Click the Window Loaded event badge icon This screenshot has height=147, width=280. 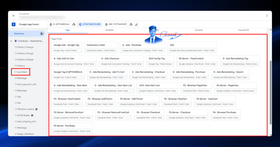pyautogui.click(x=36, y=109)
